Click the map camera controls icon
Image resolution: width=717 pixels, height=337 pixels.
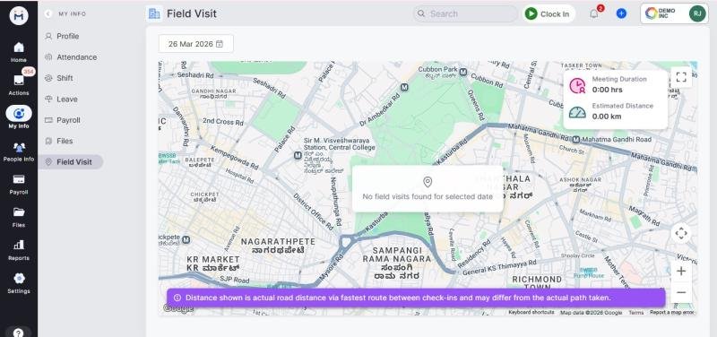click(681, 233)
